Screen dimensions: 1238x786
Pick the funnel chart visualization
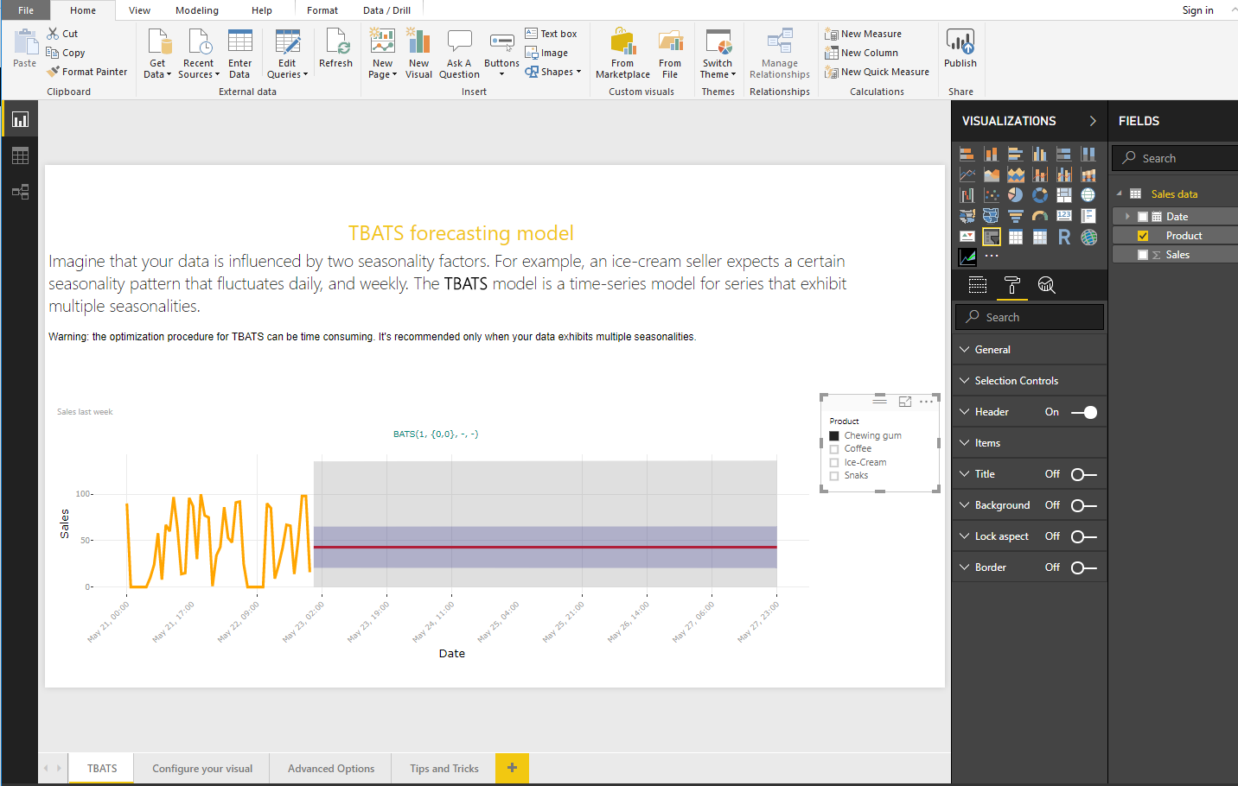pos(1016,216)
